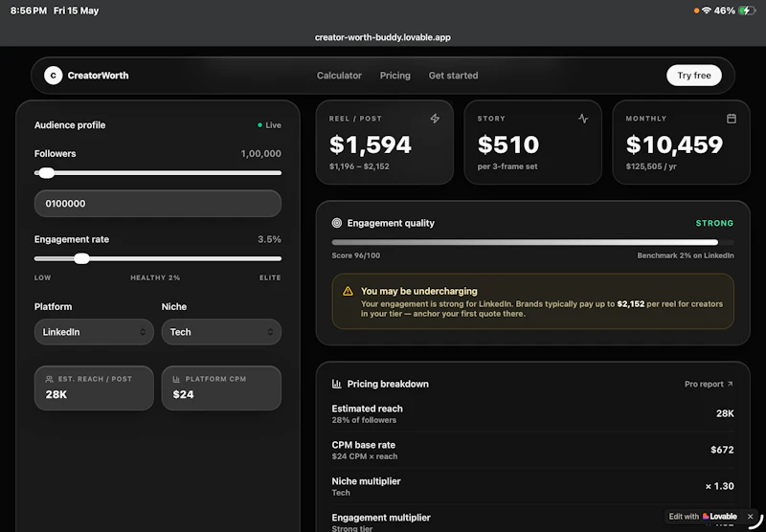766x532 pixels.
Task: Click the target icon beside Engagement quality
Action: 337,223
